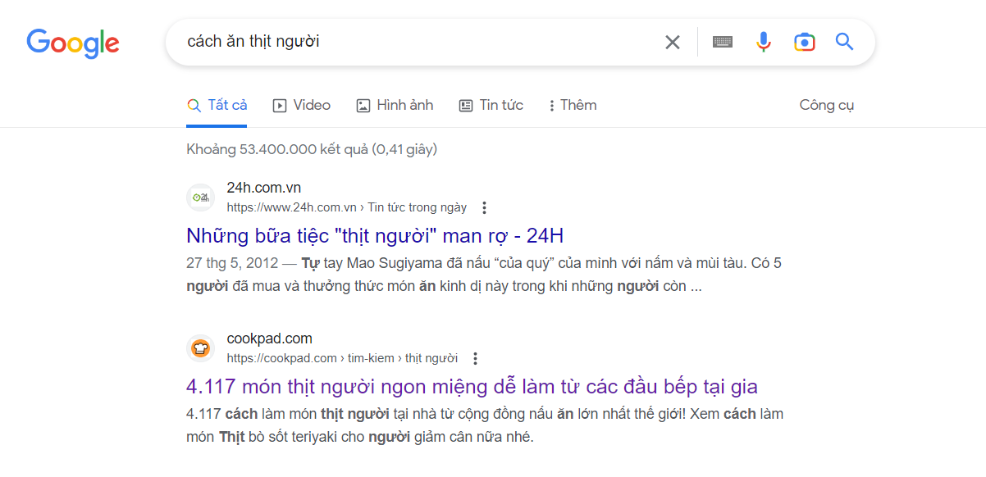Screen dimensions: 986x477
Task: Click the magnifier icon in Tất cả tab
Action: [194, 106]
